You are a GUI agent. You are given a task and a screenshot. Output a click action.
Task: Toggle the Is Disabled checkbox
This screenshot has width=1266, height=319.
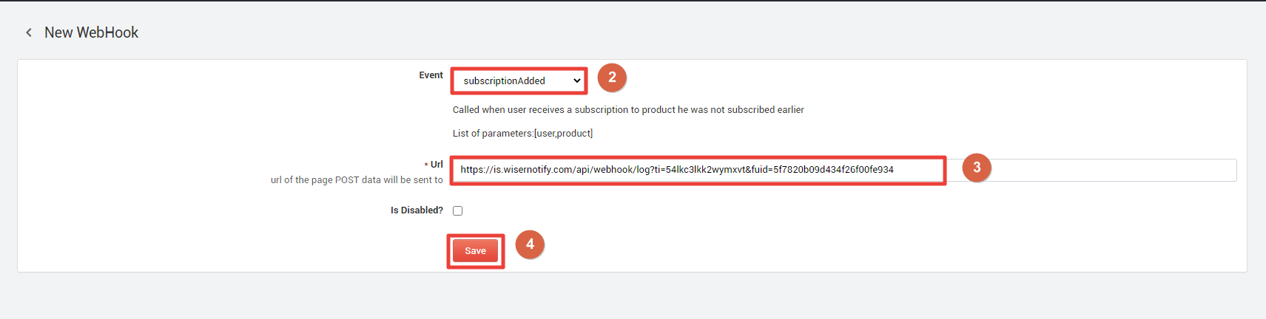457,210
